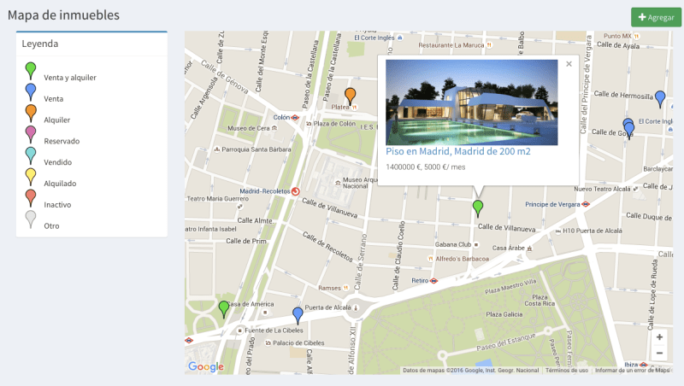Screen dimensions: 684x386
Task: Click the green marker below the popup
Action: point(478,208)
